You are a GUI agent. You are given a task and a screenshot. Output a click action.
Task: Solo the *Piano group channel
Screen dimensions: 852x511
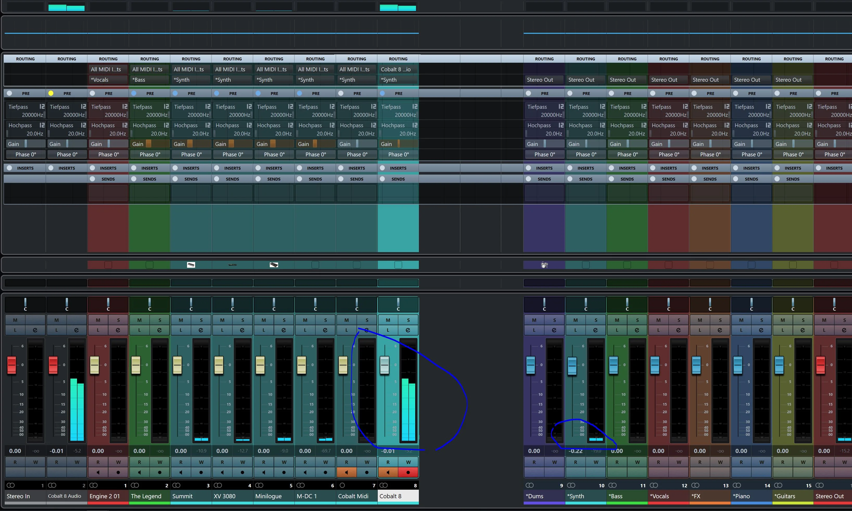coord(761,320)
